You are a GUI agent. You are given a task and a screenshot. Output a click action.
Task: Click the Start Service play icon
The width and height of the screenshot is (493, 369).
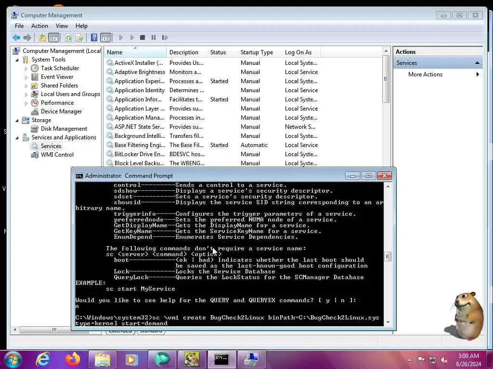pyautogui.click(x=121, y=37)
